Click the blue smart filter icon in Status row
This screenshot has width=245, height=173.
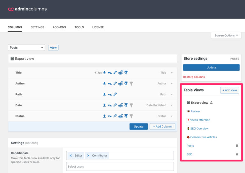126,116
